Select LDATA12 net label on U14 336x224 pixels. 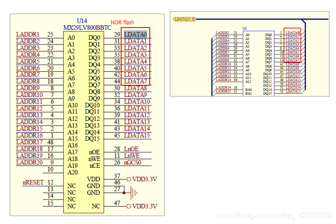(x=137, y=115)
